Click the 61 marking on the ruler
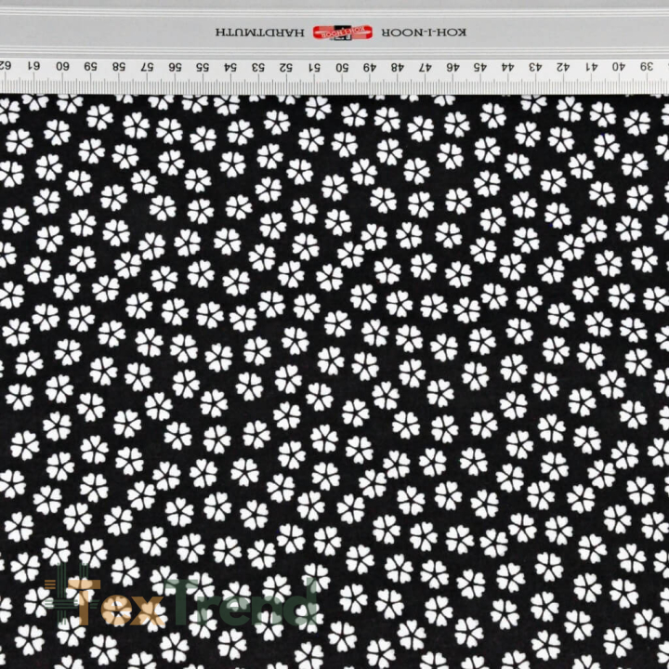Image resolution: width=669 pixels, height=669 pixels. click(33, 66)
